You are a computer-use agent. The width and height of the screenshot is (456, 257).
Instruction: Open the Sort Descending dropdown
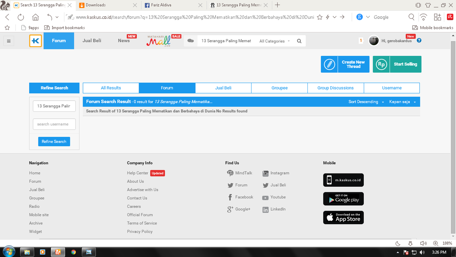click(366, 102)
